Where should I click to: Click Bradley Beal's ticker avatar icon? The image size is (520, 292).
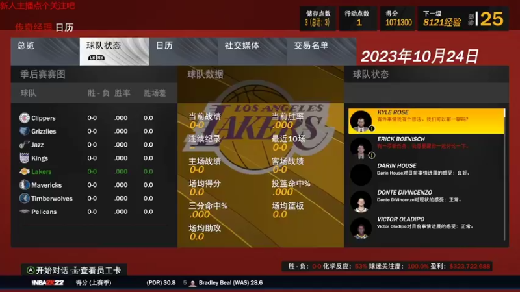[192, 283]
